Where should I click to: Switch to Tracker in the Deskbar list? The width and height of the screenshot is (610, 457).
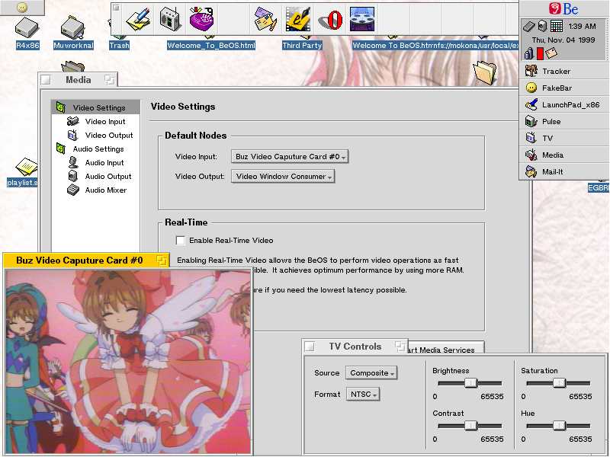pyautogui.click(x=556, y=72)
